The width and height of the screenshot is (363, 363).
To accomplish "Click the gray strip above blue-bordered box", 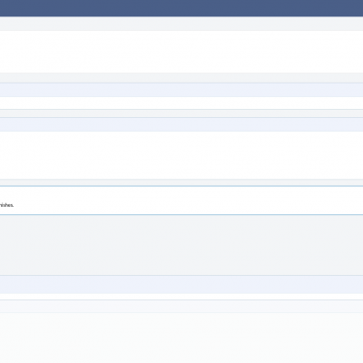I will [181, 182].
